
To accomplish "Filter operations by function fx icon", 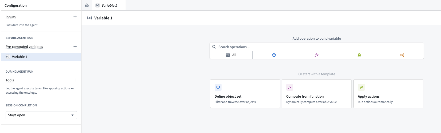I will (x=317, y=55).
